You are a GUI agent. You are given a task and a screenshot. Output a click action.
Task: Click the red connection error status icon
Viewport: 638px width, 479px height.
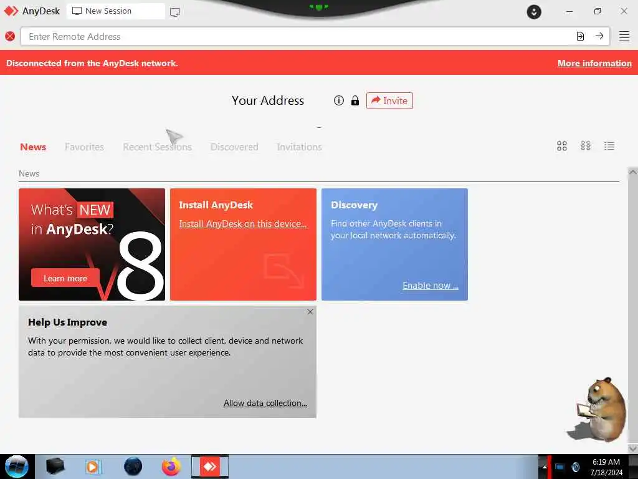pos(10,36)
